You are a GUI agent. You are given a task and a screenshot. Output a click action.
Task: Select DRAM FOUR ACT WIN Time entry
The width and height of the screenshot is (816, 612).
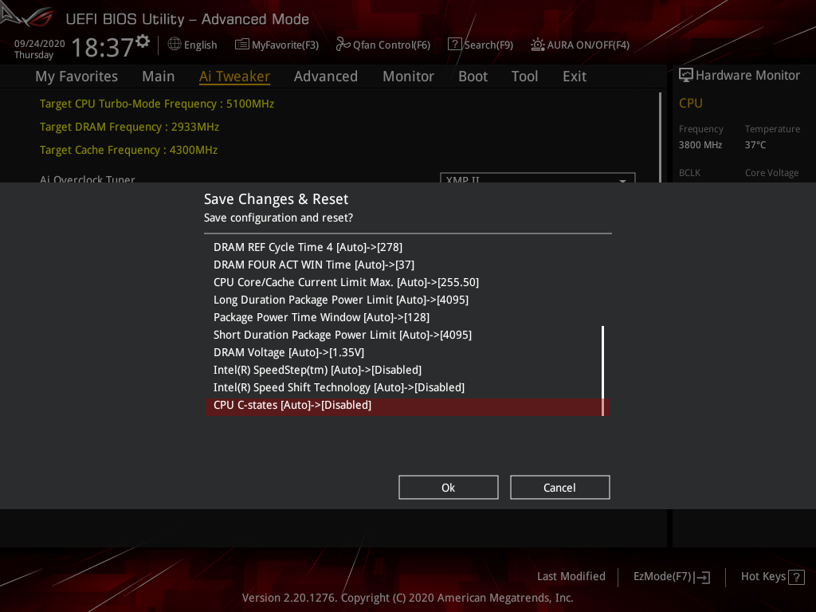314,265
